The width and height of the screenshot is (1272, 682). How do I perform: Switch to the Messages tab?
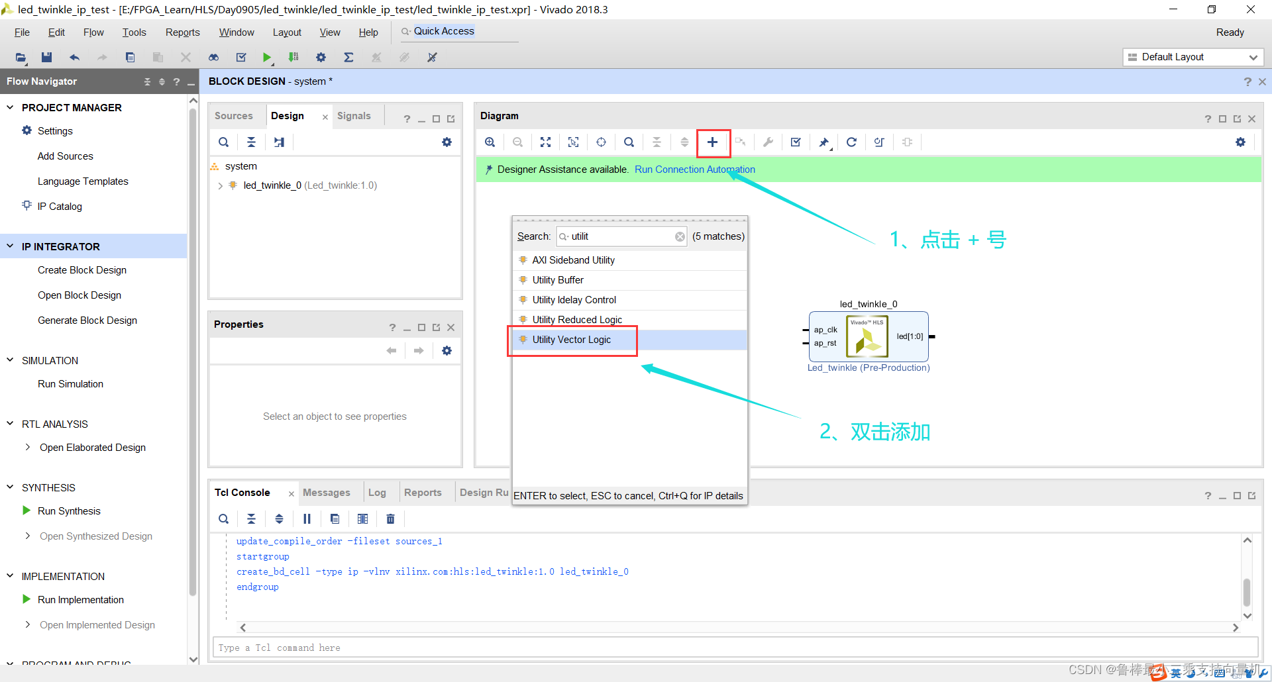click(x=327, y=493)
